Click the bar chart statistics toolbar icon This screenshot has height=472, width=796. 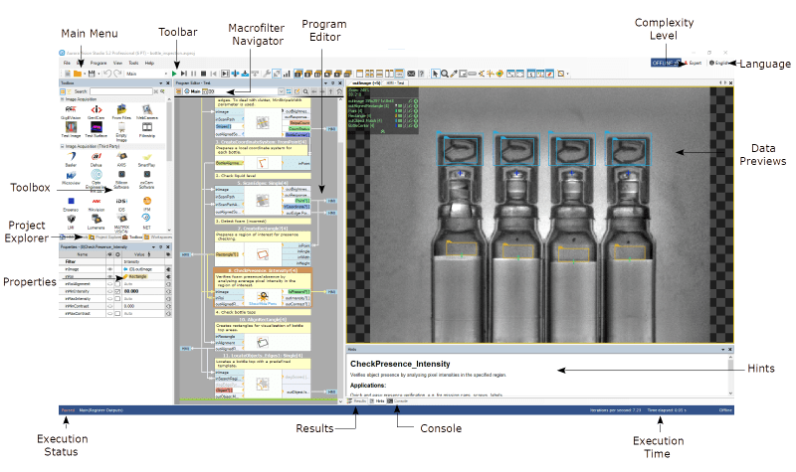click(x=287, y=74)
